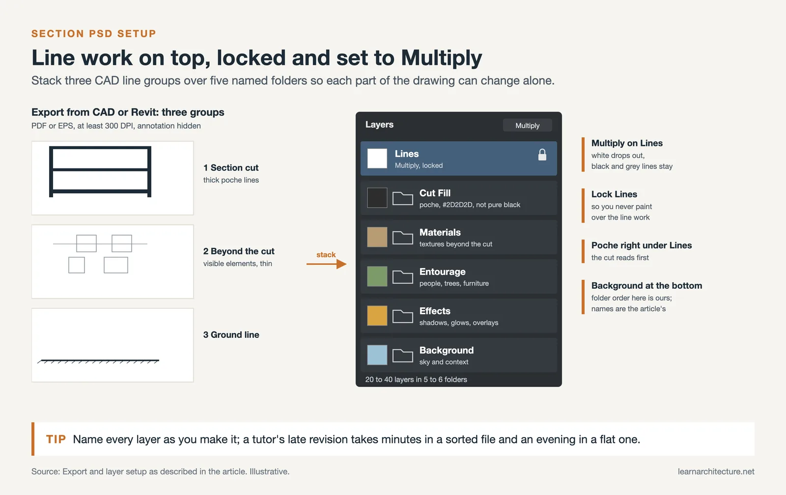Click '20 to 40 layers' footer text
786x495 pixels.
416,380
